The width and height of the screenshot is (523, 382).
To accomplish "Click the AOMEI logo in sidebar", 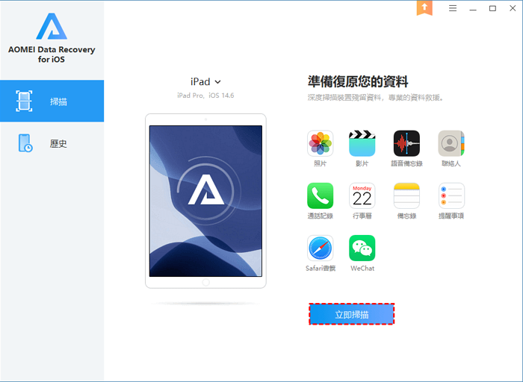I will (52, 26).
